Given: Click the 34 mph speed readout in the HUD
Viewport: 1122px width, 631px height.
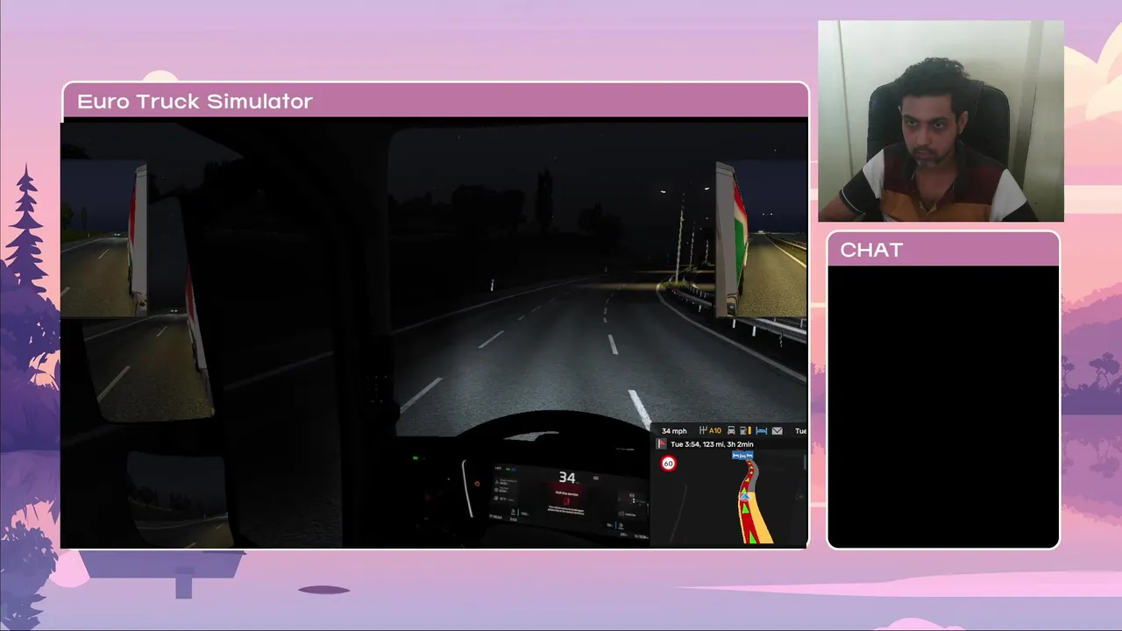Looking at the screenshot, I should tap(674, 430).
